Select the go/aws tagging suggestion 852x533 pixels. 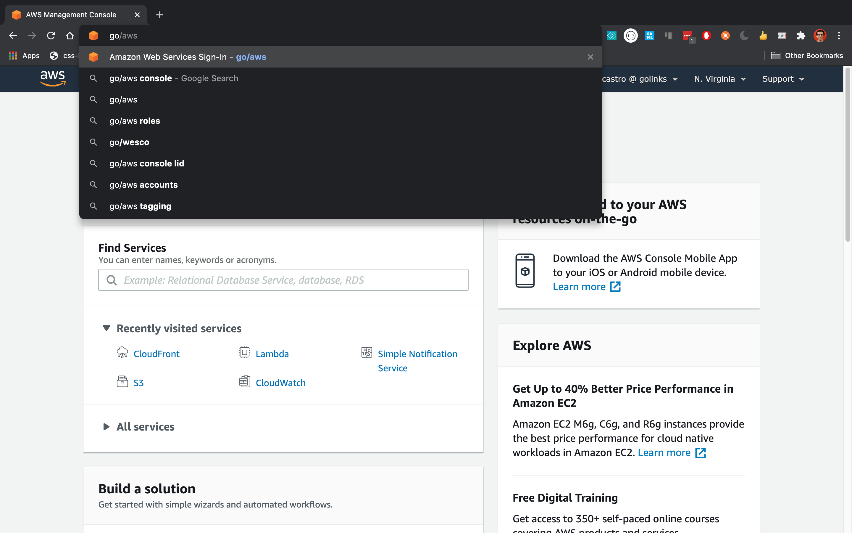141,206
